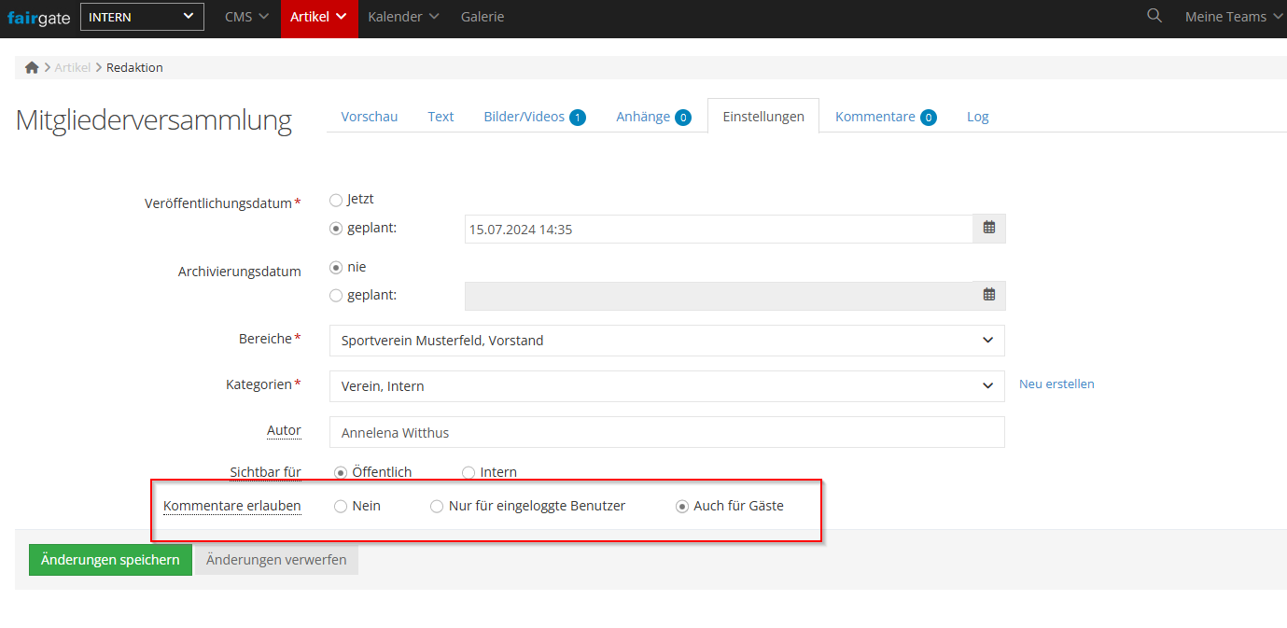The height and width of the screenshot is (628, 1287).
Task: Open calendar picker for archiving date
Action: click(x=989, y=296)
